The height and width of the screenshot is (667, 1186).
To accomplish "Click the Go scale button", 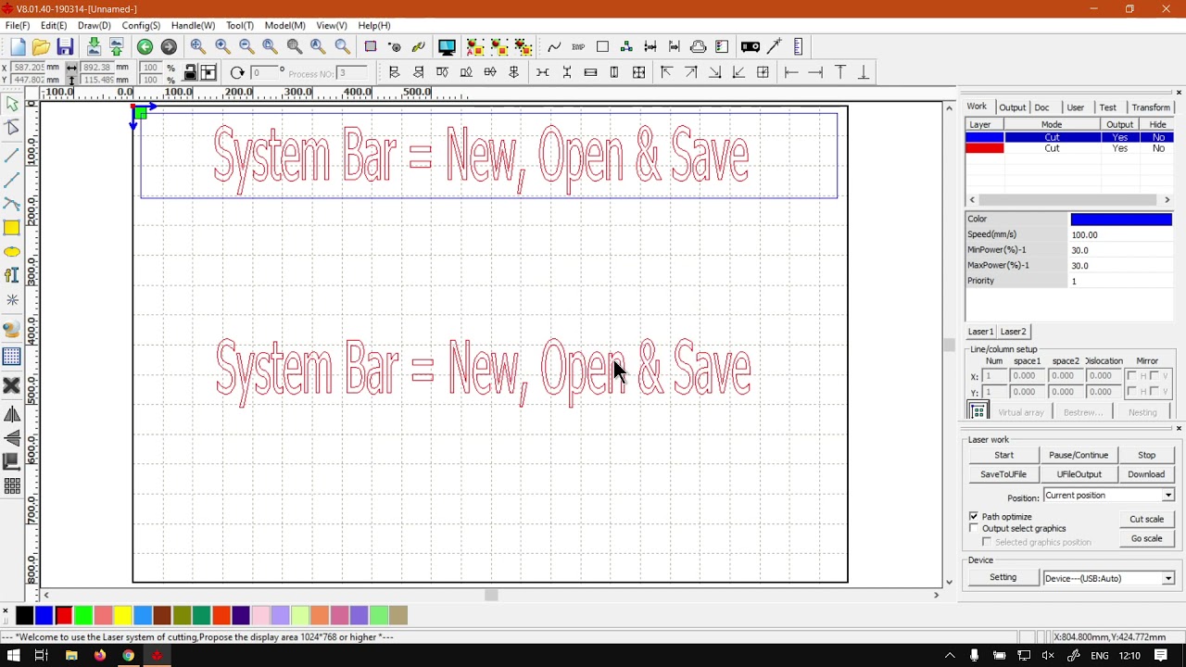I will pyautogui.click(x=1146, y=538).
